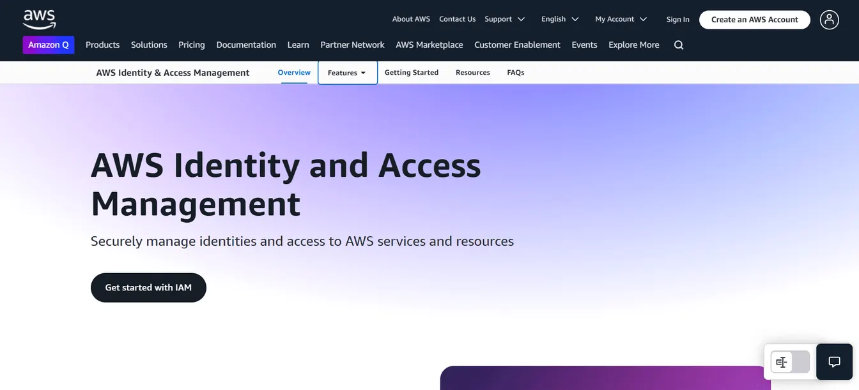Switch to the Resources tab
The image size is (859, 390).
click(x=473, y=73)
